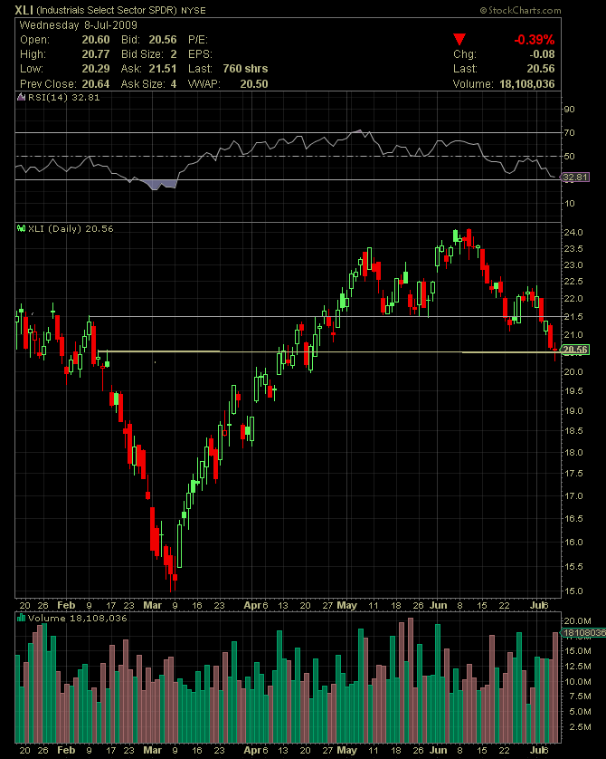Image resolution: width=606 pixels, height=759 pixels.
Task: Click the 50 midline label on RSI axis
Action: [x=569, y=156]
